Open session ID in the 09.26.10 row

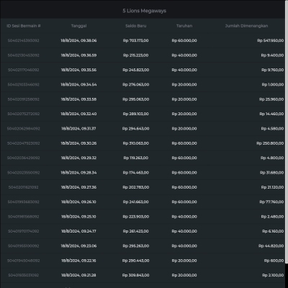coord(24,202)
